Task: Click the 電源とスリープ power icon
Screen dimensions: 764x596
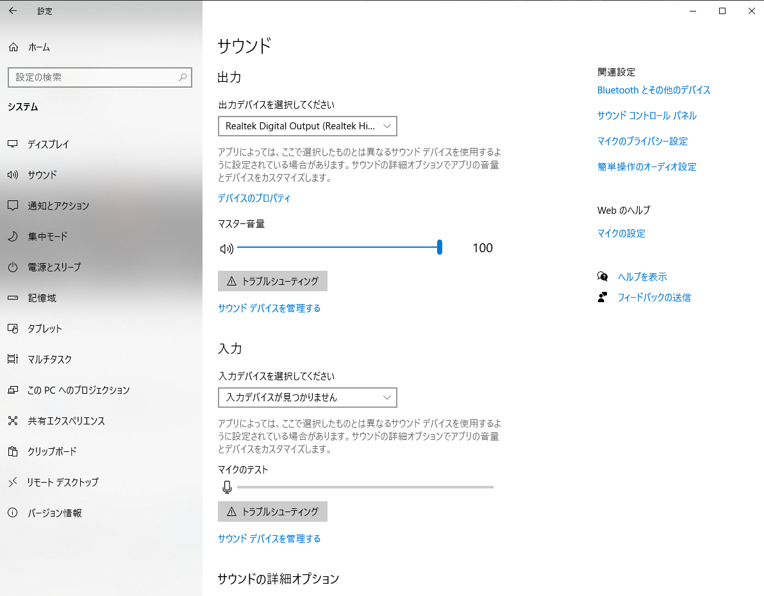Action: tap(14, 267)
